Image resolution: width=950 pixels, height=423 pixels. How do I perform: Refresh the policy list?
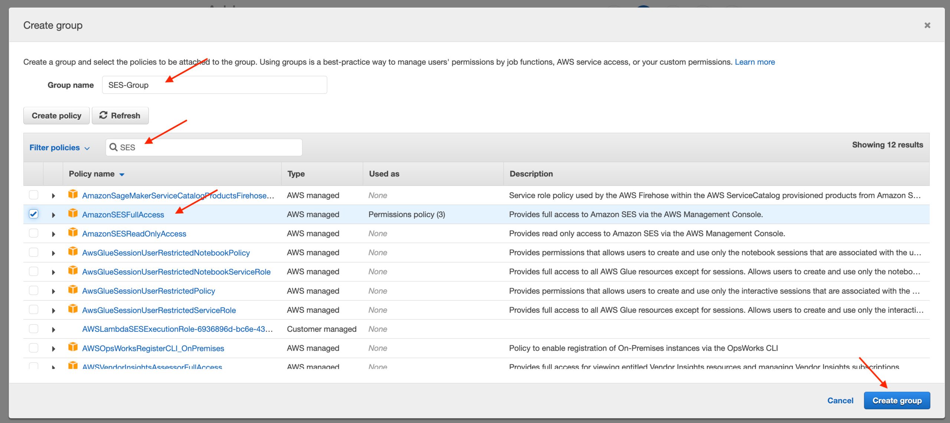pos(120,115)
